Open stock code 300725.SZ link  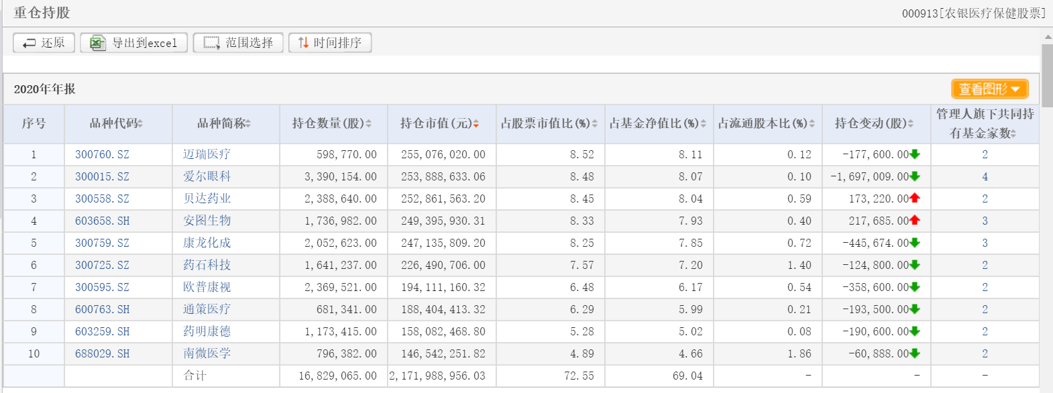pos(102,266)
